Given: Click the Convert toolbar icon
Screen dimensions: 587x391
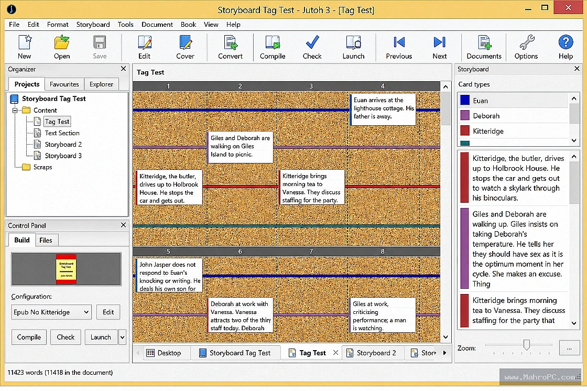Looking at the screenshot, I should point(230,47).
